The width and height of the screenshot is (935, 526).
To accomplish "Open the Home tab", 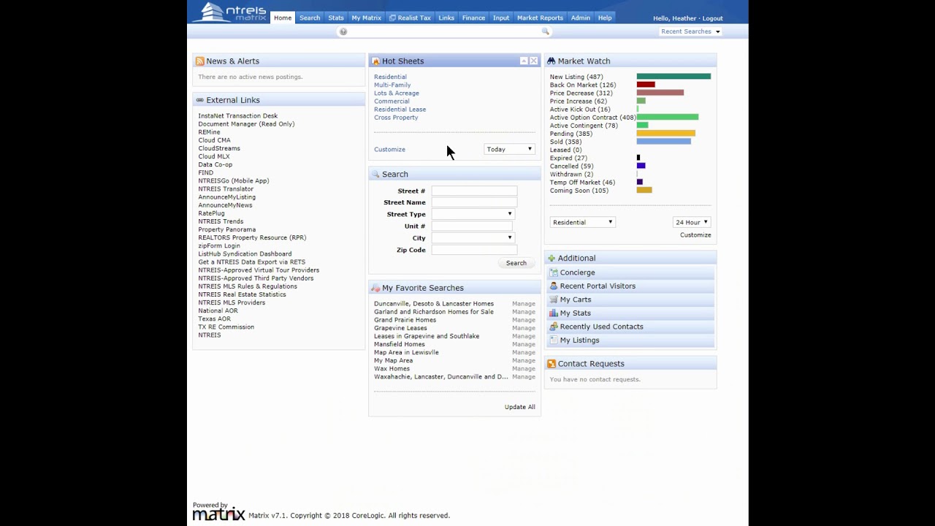I will pyautogui.click(x=283, y=18).
